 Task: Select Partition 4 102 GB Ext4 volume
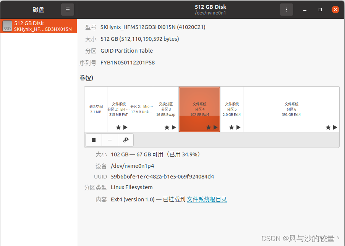pos(199,109)
